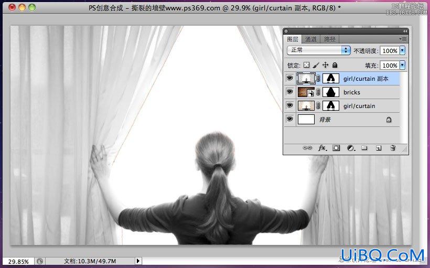Viewport: 430px width, 268px height.
Task: Enable lock image pixels brush icon
Action: click(x=316, y=65)
